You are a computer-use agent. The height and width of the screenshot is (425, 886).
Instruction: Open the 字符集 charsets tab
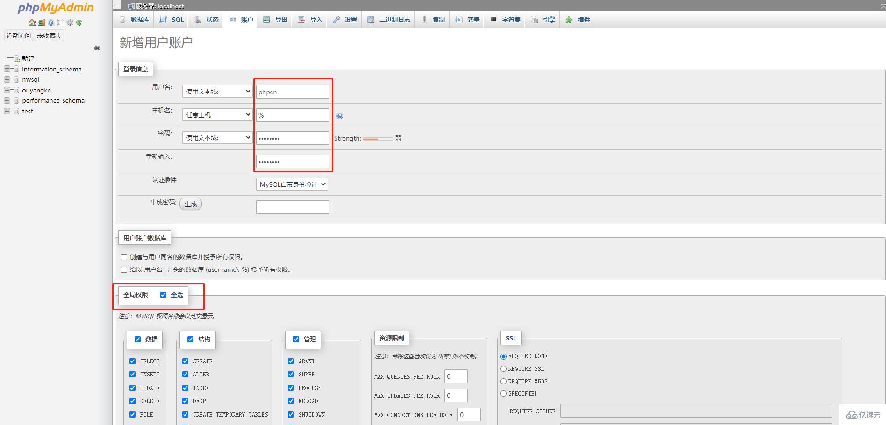point(505,20)
